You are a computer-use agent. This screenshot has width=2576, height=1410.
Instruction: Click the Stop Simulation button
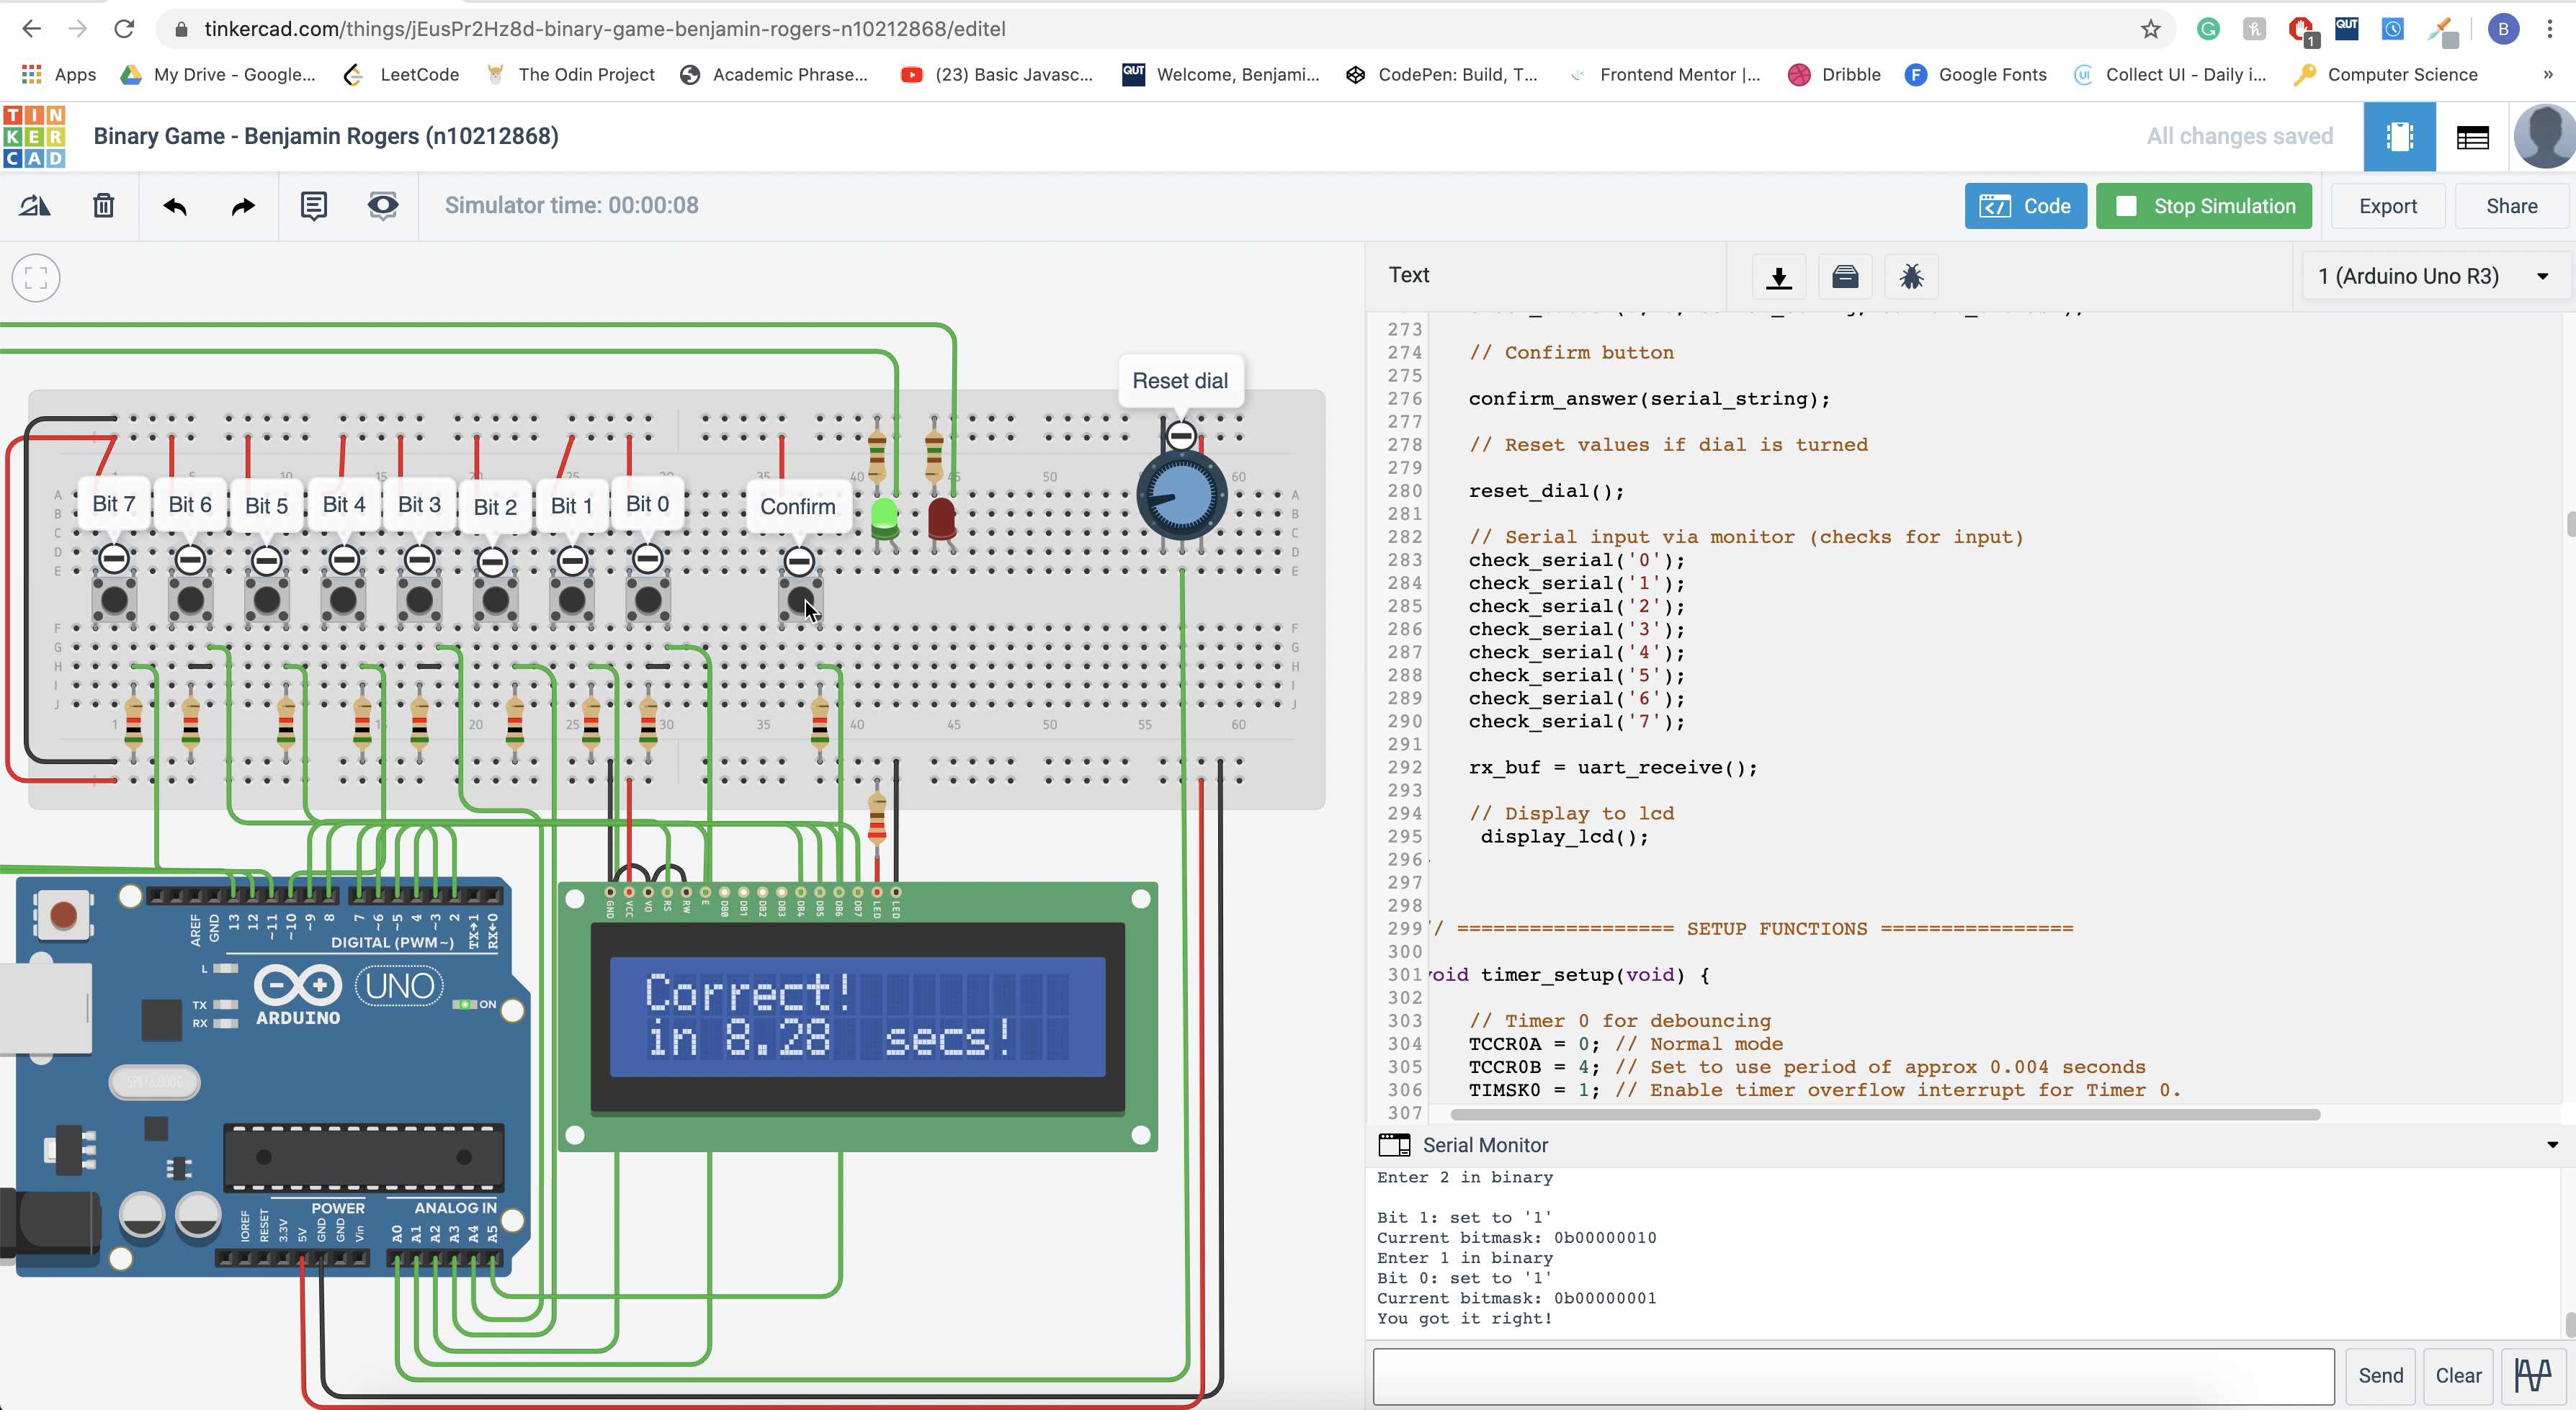click(x=2203, y=206)
